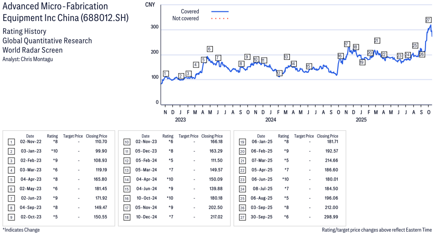Click the 2024 year label on the x-axis

pyautogui.click(x=271, y=120)
